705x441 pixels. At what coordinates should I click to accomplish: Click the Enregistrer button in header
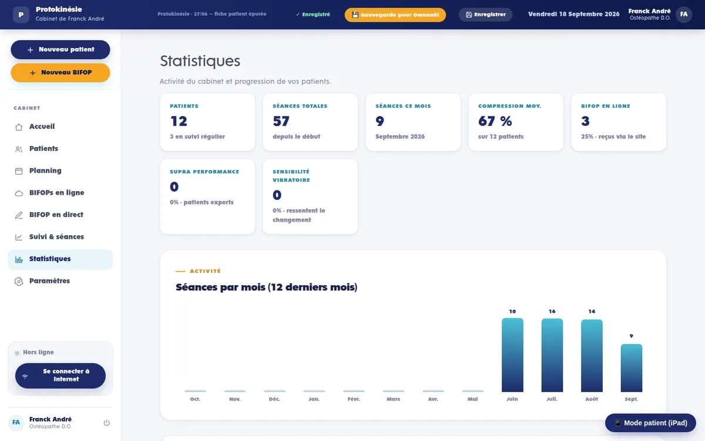click(485, 15)
